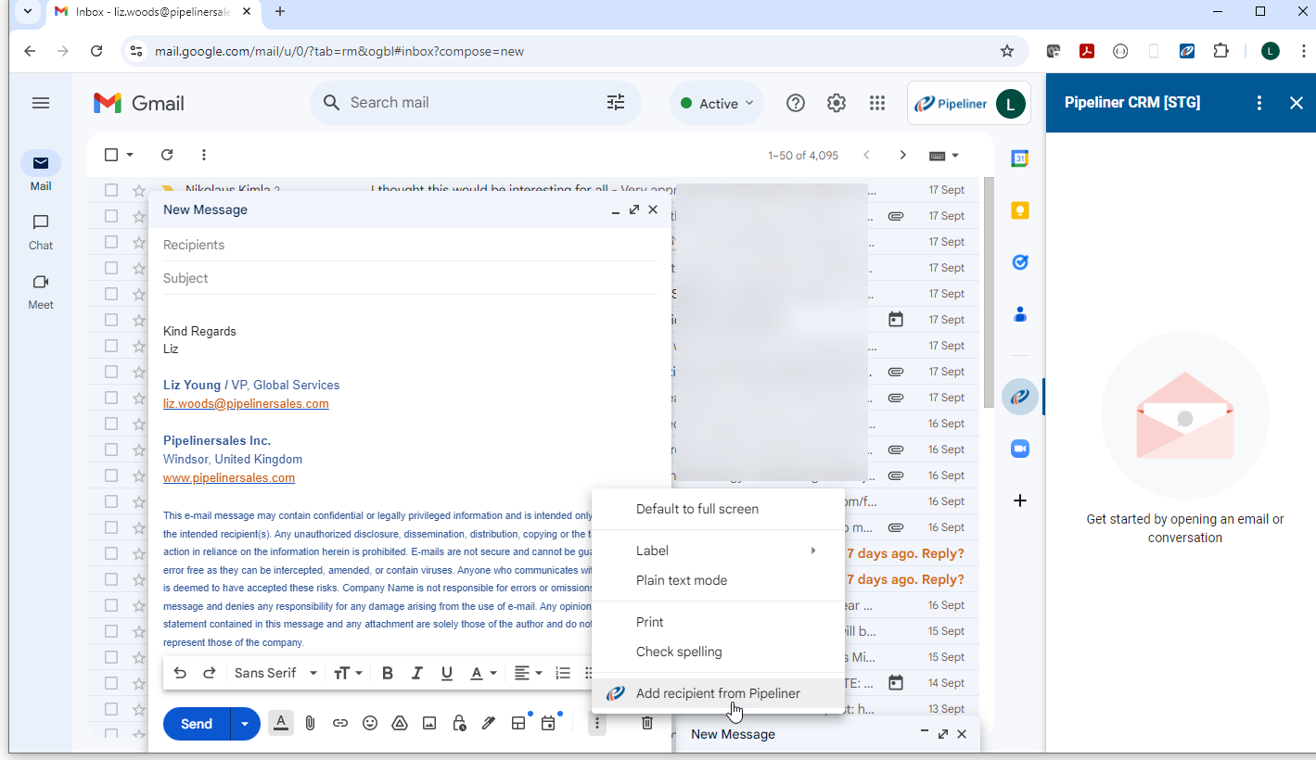Open the Sans Serif font dropdown
This screenshot has width=1316, height=760.
tap(275, 673)
